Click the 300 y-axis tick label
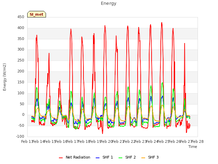 (21, 50)
